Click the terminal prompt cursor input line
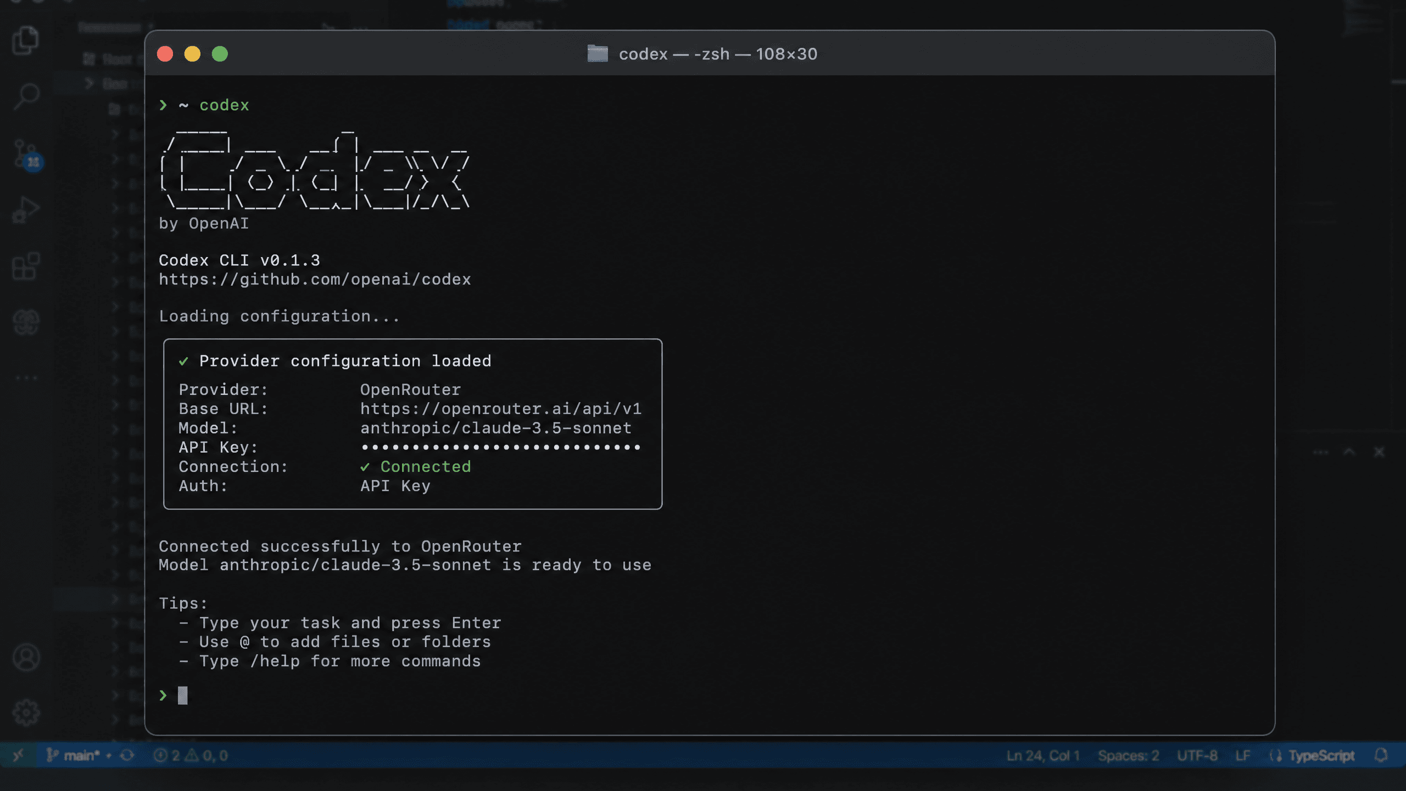Image resolution: width=1406 pixels, height=791 pixels. [182, 695]
